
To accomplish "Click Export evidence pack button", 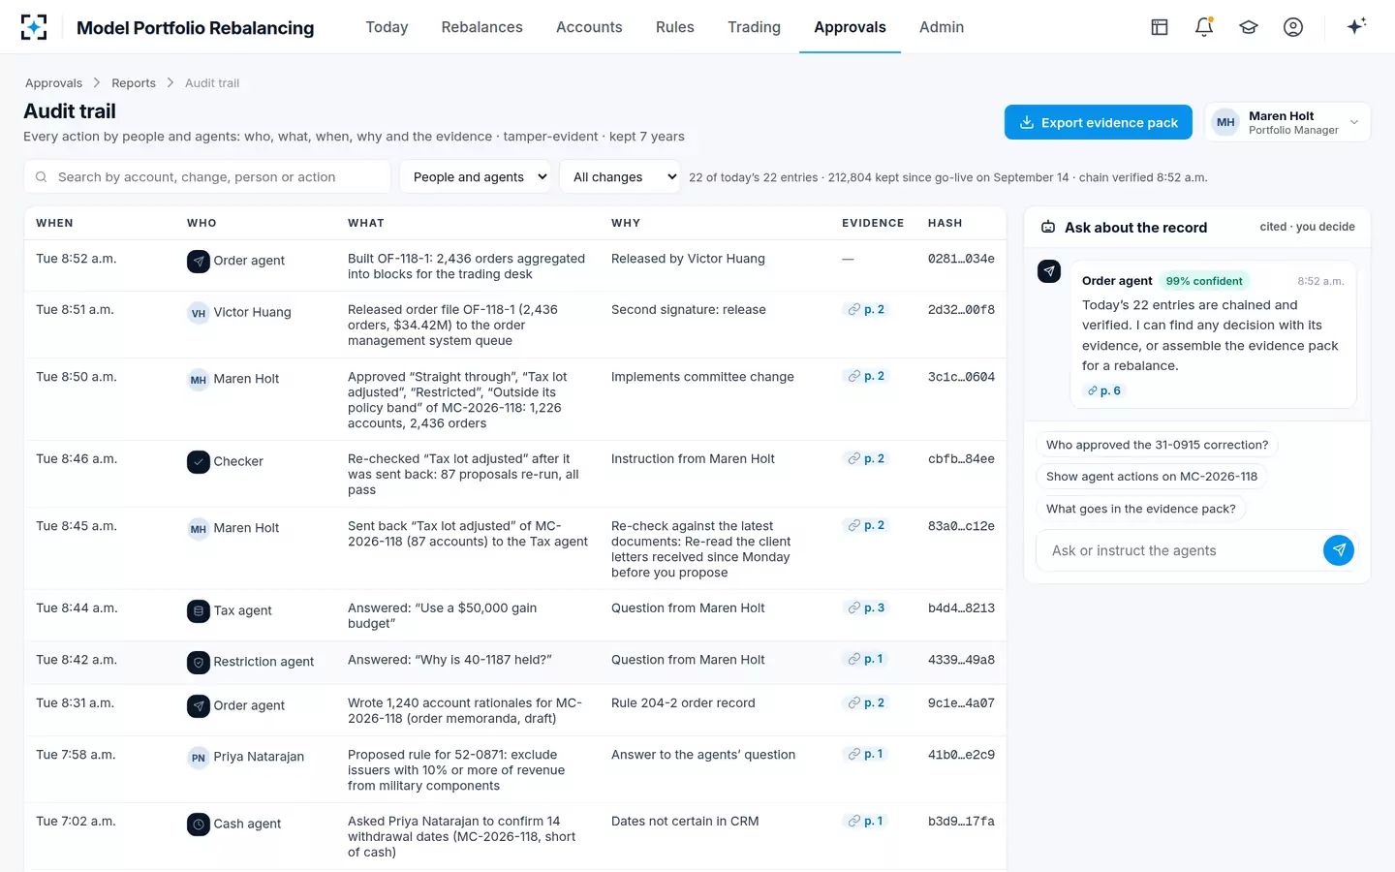I will click(x=1099, y=122).
